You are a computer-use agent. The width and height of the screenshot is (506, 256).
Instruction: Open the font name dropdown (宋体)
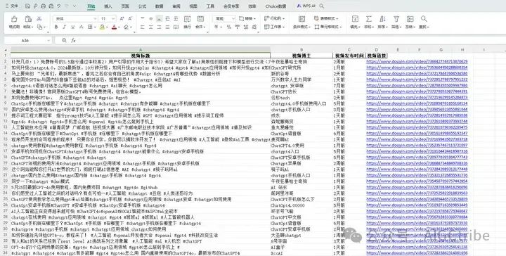(95, 19)
